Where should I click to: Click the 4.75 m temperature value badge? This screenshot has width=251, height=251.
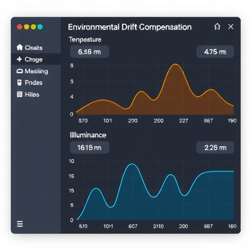[x=215, y=51]
